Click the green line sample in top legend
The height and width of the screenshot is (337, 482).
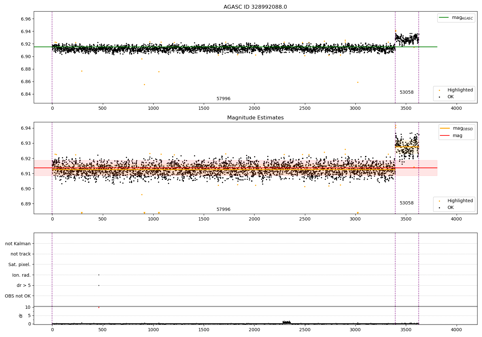coord(444,18)
